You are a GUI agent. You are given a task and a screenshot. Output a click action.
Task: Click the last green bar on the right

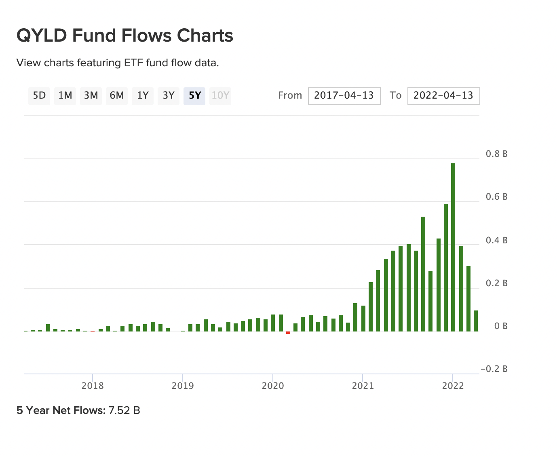point(476,321)
